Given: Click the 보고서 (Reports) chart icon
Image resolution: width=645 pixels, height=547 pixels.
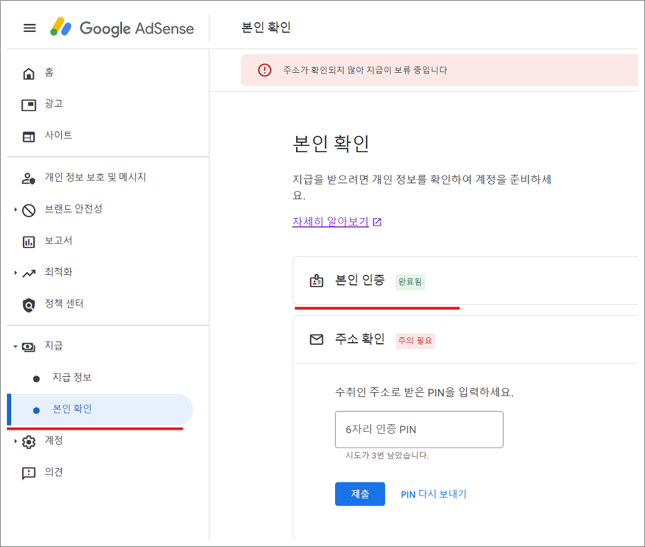Looking at the screenshot, I should 28,240.
